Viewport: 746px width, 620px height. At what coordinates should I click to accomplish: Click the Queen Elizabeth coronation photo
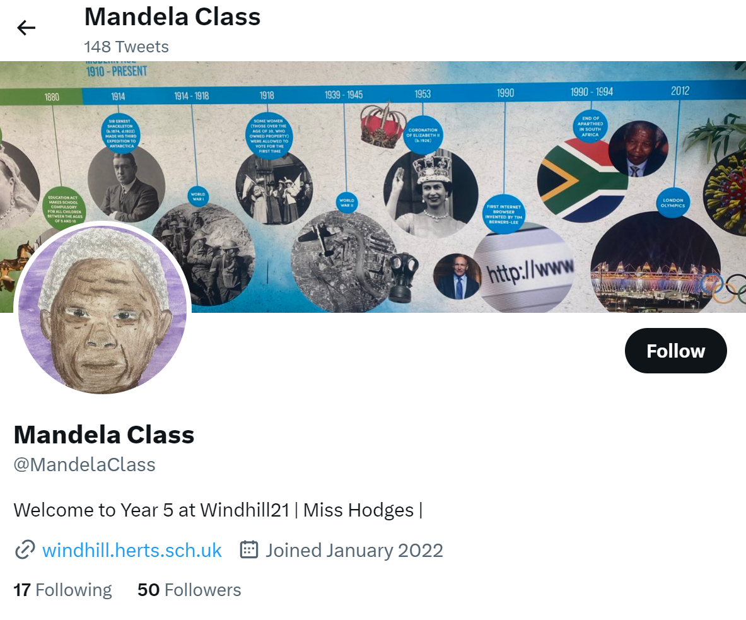click(431, 194)
